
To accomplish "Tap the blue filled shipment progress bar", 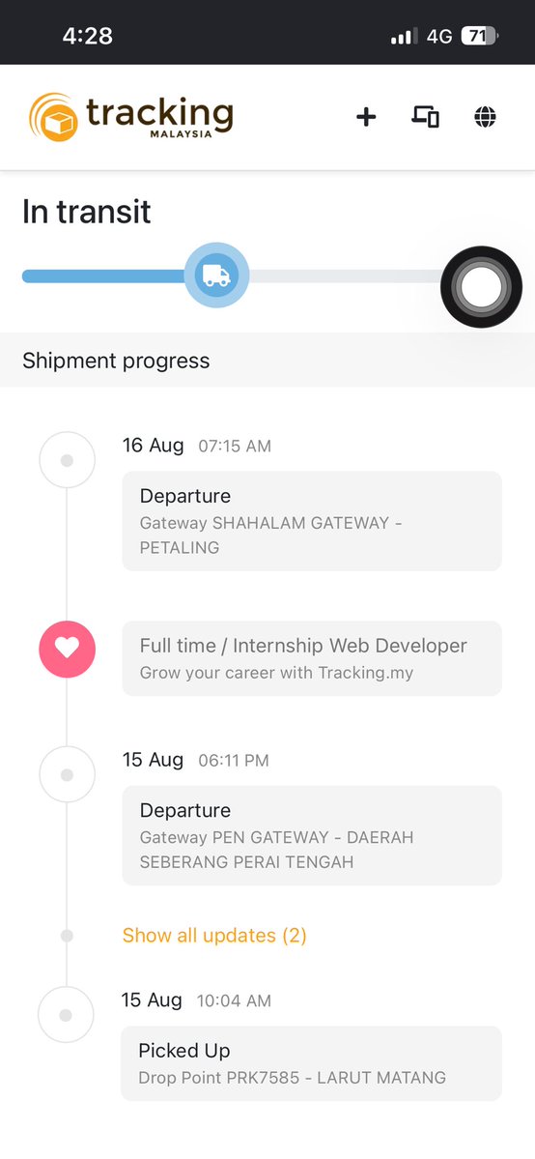I will 103,275.
